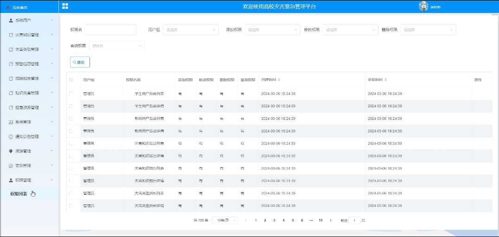Viewport: 499px width, 237px height.
Task: Click the admin avatar image
Action: (x=423, y=6)
